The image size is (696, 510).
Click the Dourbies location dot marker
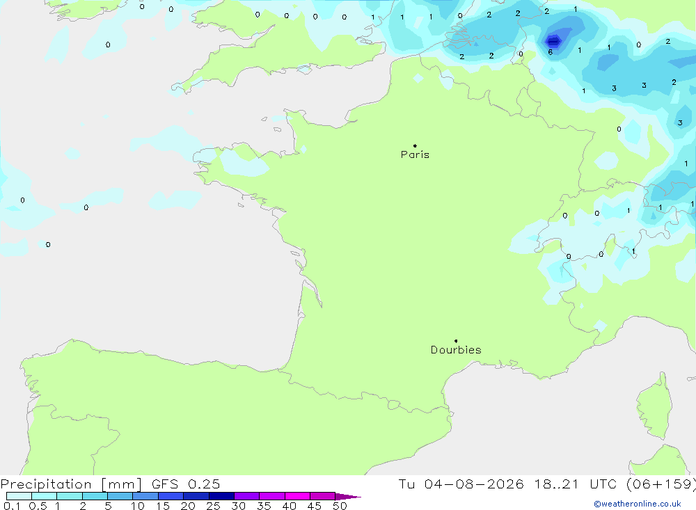[456, 341]
